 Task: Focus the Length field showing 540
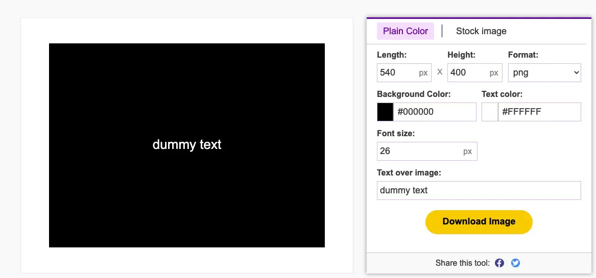coord(404,72)
